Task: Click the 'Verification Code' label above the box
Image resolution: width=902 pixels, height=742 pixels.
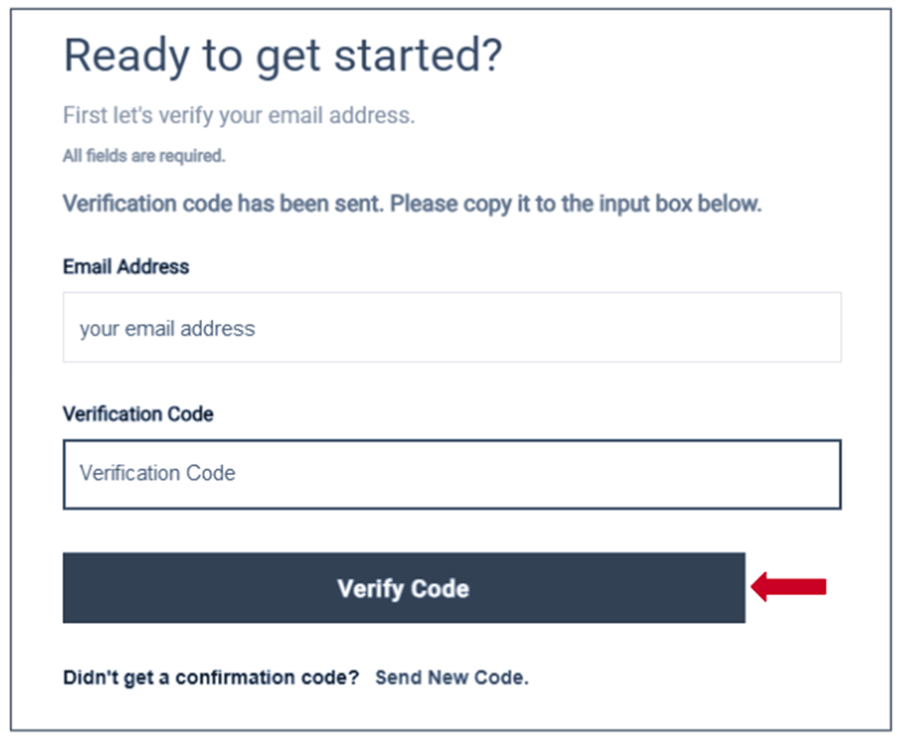Action: point(138,414)
